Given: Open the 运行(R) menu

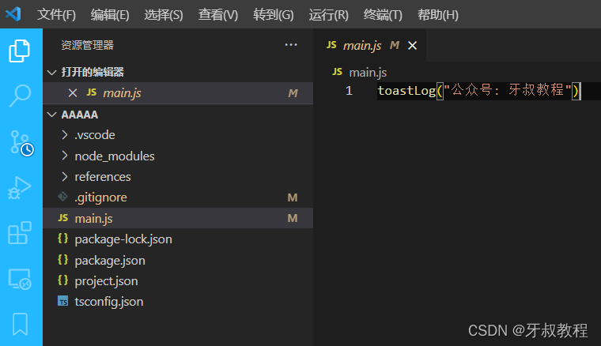Looking at the screenshot, I should pyautogui.click(x=329, y=15).
